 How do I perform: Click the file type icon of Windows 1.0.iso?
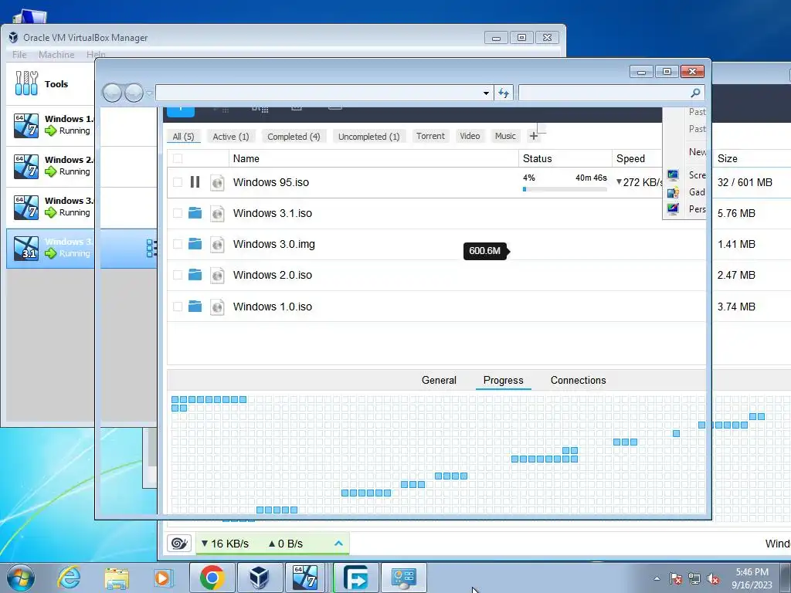pyautogui.click(x=217, y=307)
